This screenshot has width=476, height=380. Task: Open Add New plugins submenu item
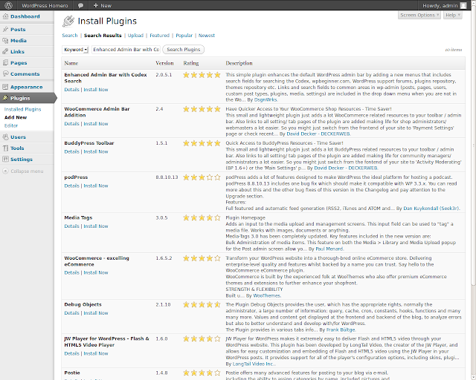coord(16,117)
